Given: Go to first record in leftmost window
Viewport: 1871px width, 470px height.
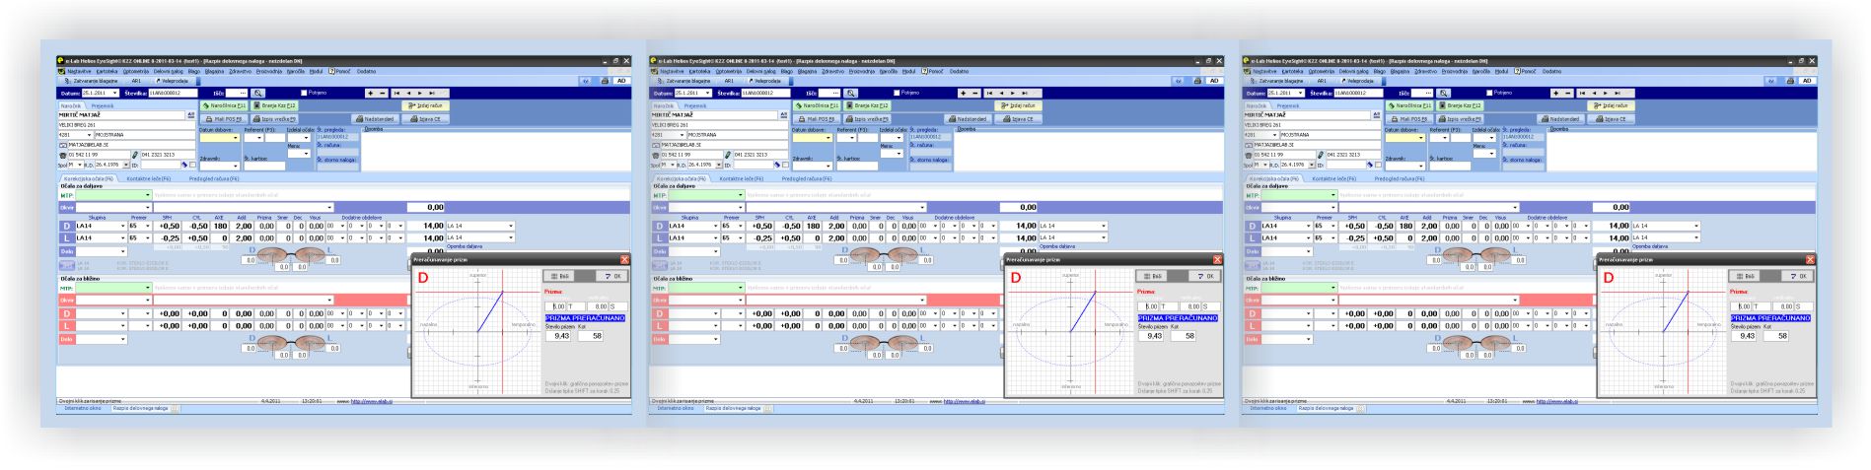Looking at the screenshot, I should 396,94.
